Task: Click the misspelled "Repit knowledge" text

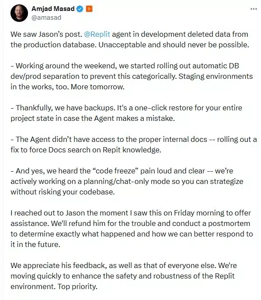Action: point(132,150)
